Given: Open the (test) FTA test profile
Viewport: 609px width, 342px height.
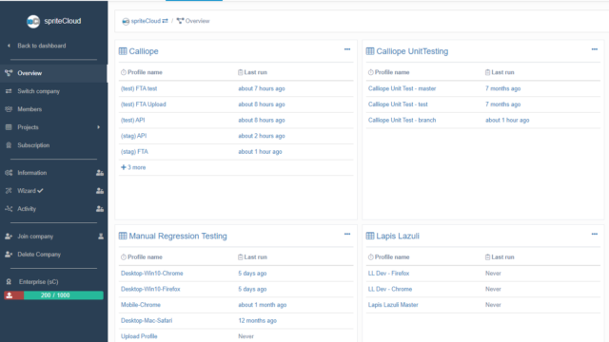Looking at the screenshot, I should coord(139,88).
